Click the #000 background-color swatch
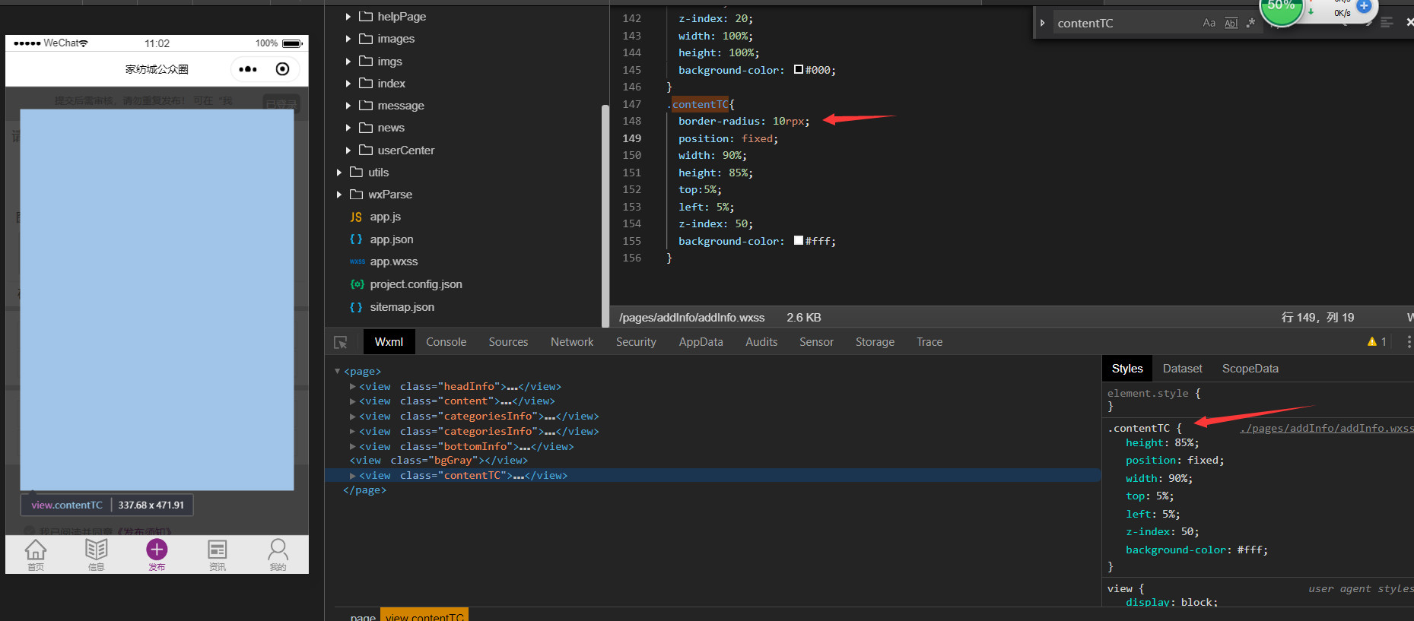Viewport: 1414px width, 621px height. [x=799, y=70]
